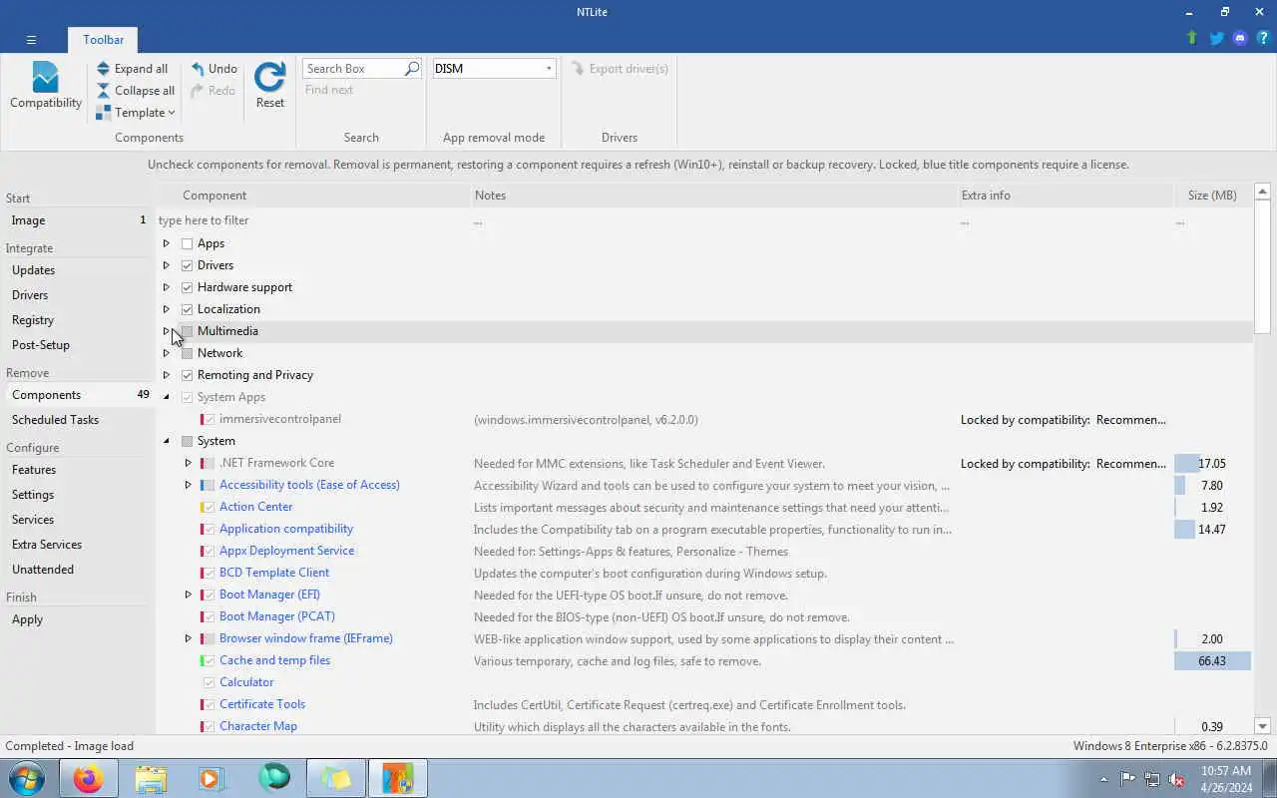
Task: Click the component filter field
Action: 312,220
